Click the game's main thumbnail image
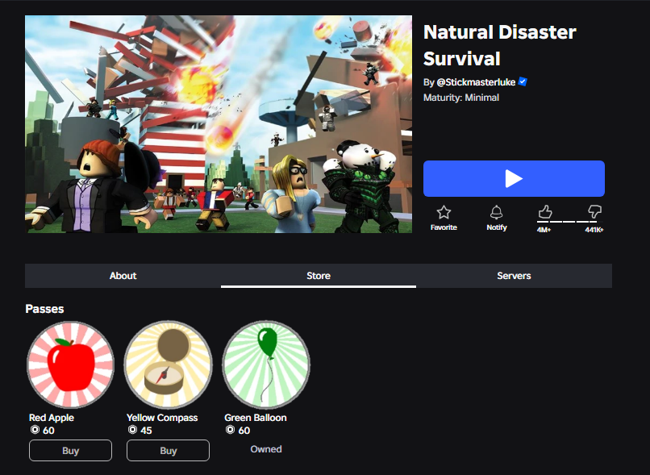Viewport: 650px width, 475px height. pos(219,124)
